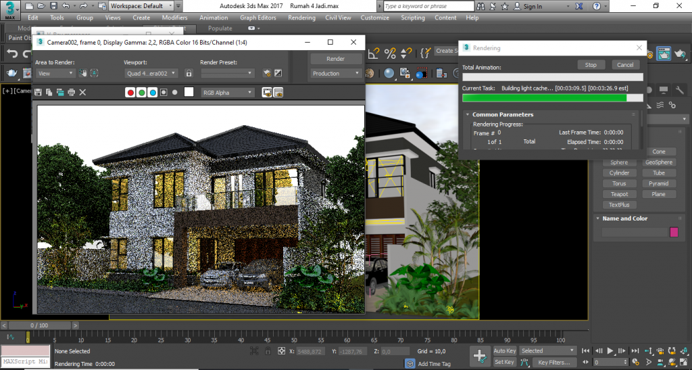Click the Utilities wrench panel icon

tap(679, 90)
